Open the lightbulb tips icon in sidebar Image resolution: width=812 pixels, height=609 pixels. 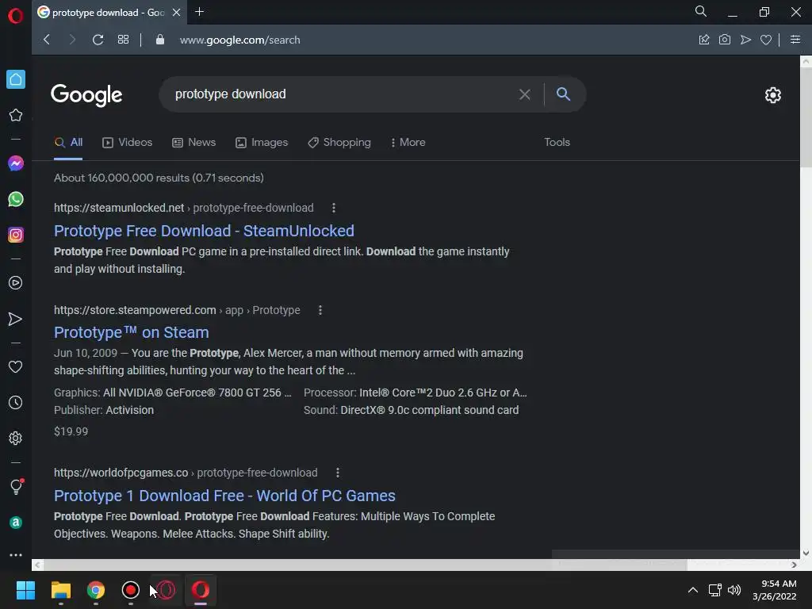pos(16,486)
